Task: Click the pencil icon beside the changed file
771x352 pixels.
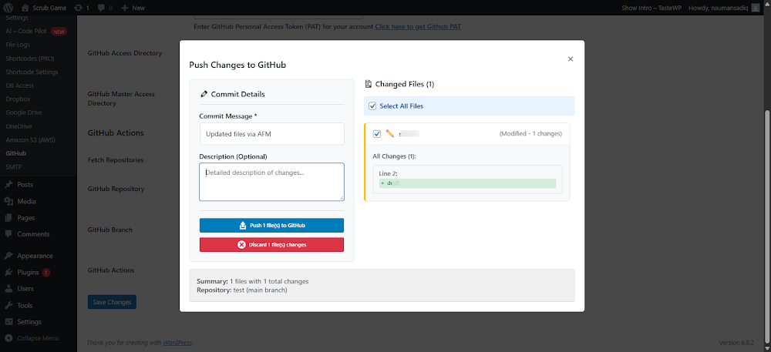Action: [x=390, y=133]
